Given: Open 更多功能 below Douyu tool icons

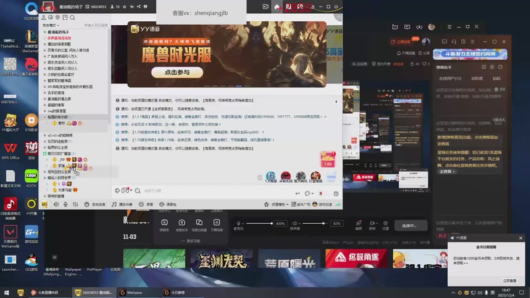Looking at the screenshot, I should tap(191, 241).
